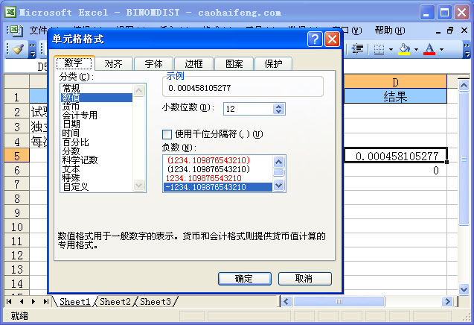The image size is (474, 325).
Task: Restore the workbook window button
Action: point(450,31)
